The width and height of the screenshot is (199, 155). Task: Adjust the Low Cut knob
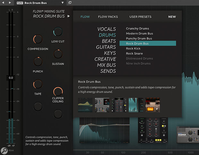[x=58, y=32]
